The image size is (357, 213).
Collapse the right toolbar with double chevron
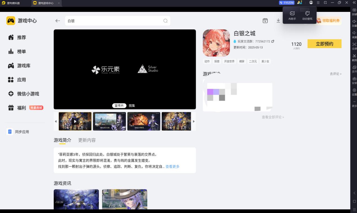(354, 3)
